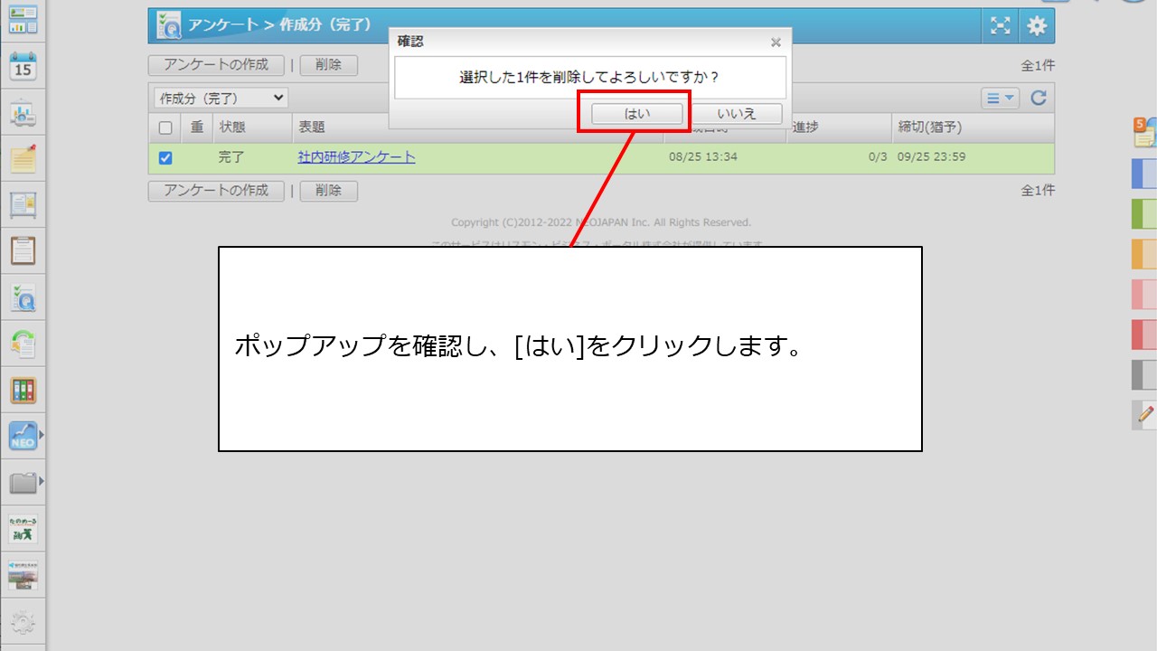Click the fullscreen icon in the header
Viewport: 1157px width, 651px height.
(x=1001, y=25)
